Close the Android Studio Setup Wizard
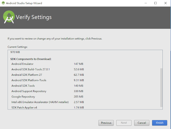171x129 pixels. (x=165, y=3)
